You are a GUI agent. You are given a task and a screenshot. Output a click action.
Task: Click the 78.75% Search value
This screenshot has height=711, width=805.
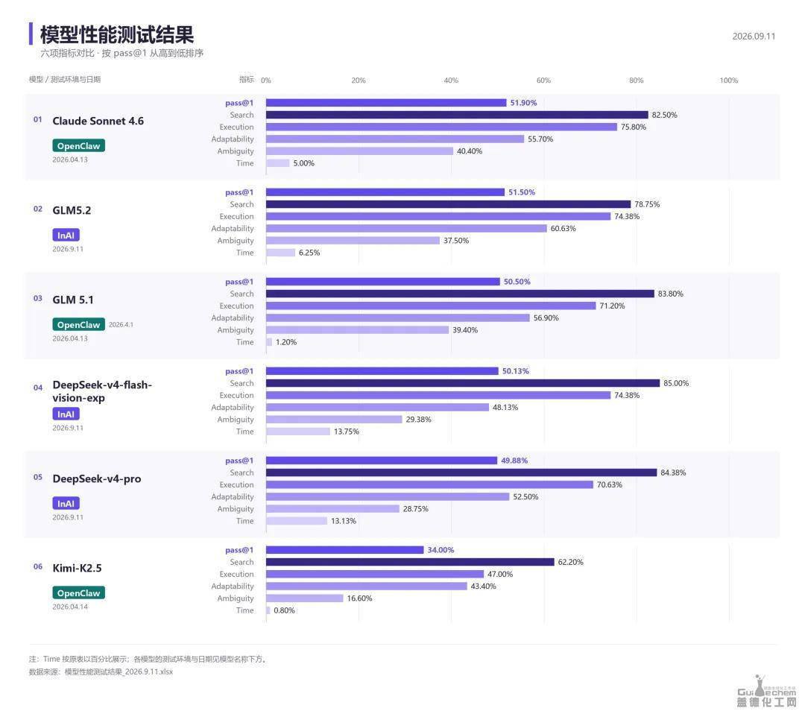[x=647, y=204]
